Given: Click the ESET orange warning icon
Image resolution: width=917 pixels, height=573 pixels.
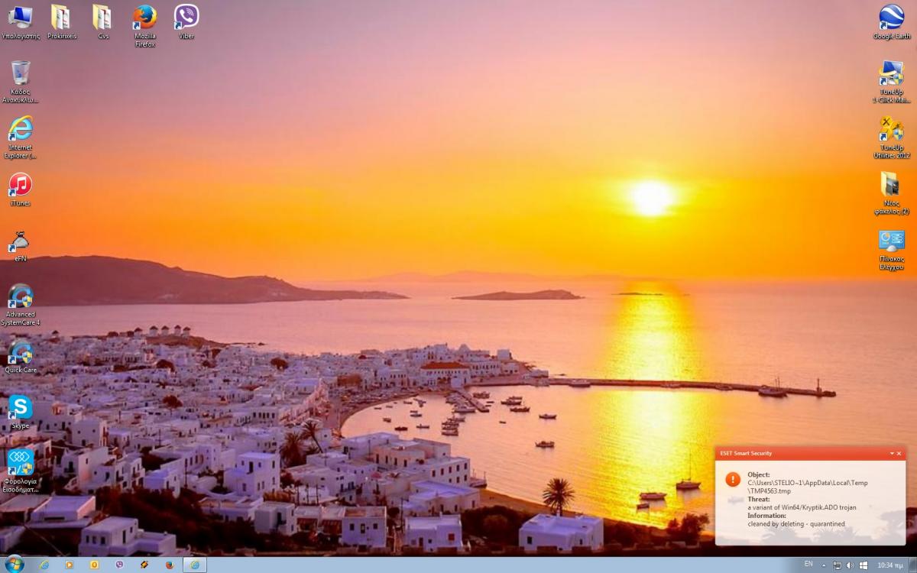Looking at the screenshot, I should tap(733, 479).
